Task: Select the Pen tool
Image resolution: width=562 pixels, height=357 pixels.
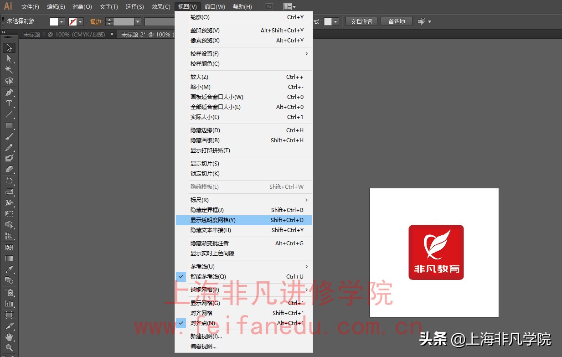Action: [8, 92]
